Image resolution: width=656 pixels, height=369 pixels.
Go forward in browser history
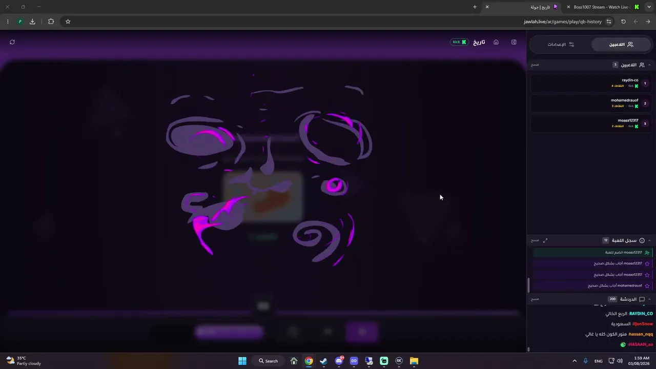[648, 22]
